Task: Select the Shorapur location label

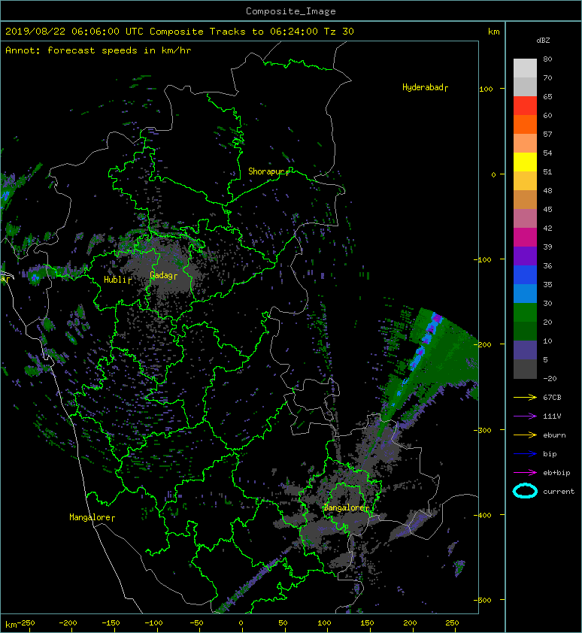Action: click(268, 171)
